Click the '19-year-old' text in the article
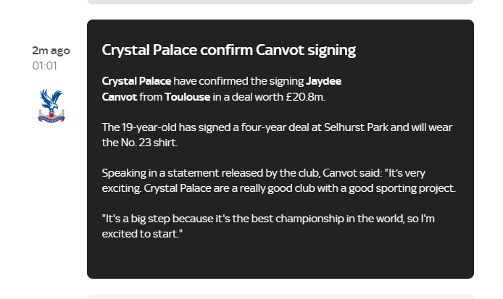Screen dimensions: 503x299 (x=149, y=127)
